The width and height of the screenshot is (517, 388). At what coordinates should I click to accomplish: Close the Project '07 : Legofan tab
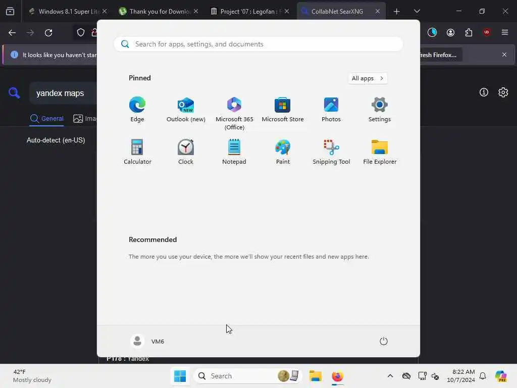[287, 11]
